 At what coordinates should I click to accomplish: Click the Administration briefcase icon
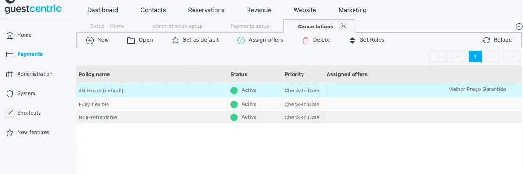tap(10, 74)
